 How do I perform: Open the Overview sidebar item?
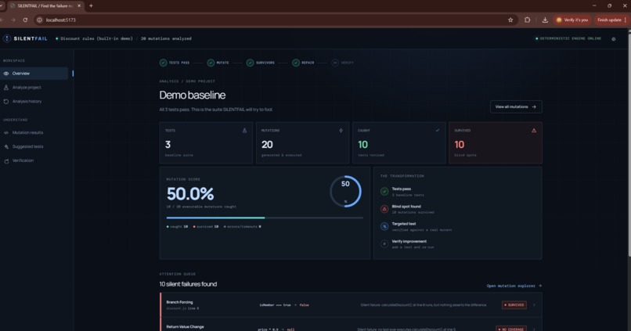(34, 74)
